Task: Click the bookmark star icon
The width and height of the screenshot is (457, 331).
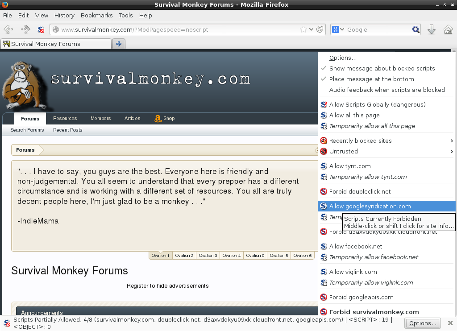Action: coord(303,29)
